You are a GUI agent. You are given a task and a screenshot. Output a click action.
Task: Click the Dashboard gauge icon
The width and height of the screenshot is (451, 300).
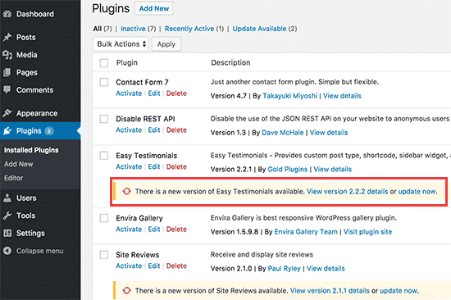pos(7,14)
